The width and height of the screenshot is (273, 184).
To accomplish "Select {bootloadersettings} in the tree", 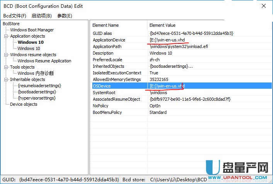I will click(x=37, y=92).
